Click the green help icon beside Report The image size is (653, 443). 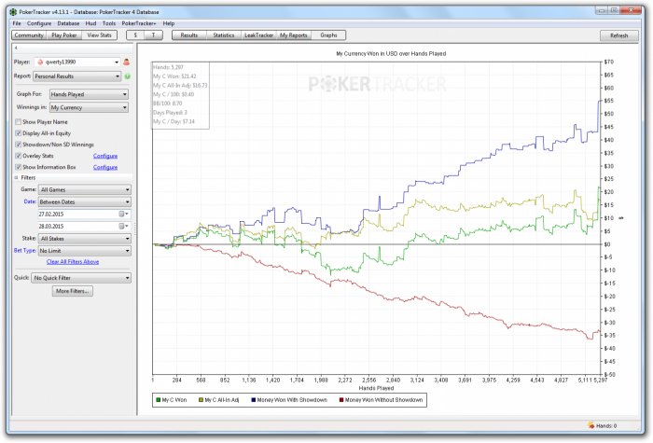(x=127, y=76)
